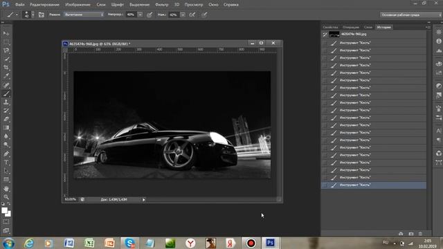This screenshot has width=443, height=249.
Task: Open the flow slider arrow next to 42%
Action: click(183, 15)
